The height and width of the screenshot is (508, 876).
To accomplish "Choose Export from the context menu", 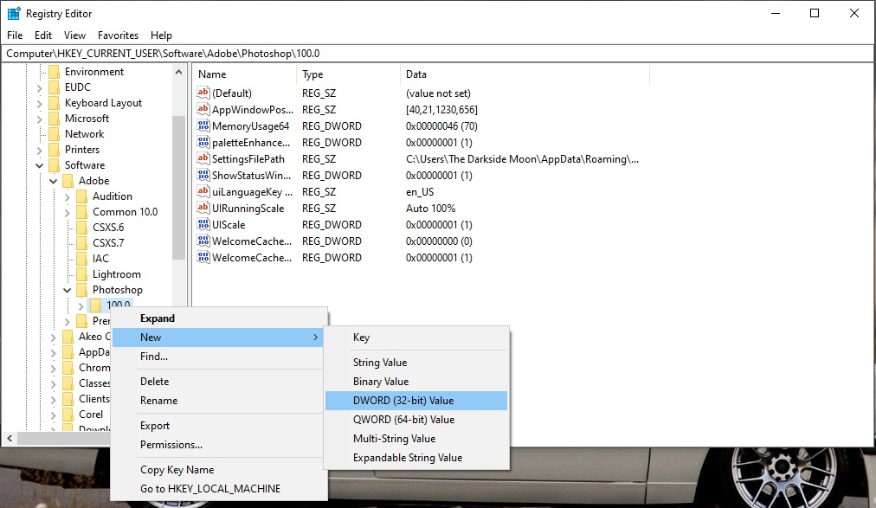I will [x=218, y=426].
